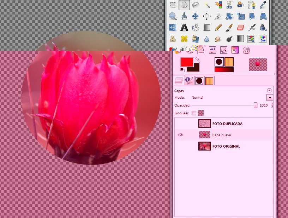The height and width of the screenshot is (218, 288).
Task: Select the Color Picker eyedropper tool
Action: pyautogui.click(x=263, y=5)
